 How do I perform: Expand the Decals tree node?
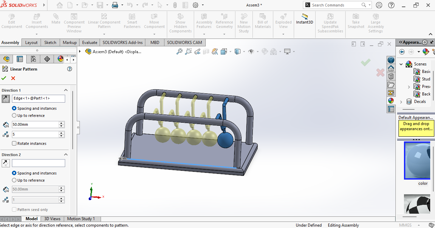tap(401, 102)
